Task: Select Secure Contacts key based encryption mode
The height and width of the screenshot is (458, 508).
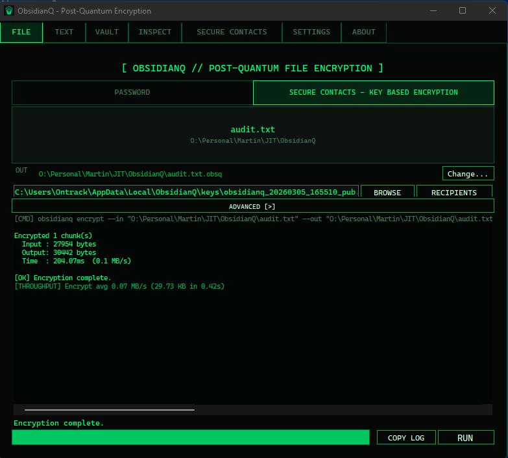Action: (x=374, y=92)
